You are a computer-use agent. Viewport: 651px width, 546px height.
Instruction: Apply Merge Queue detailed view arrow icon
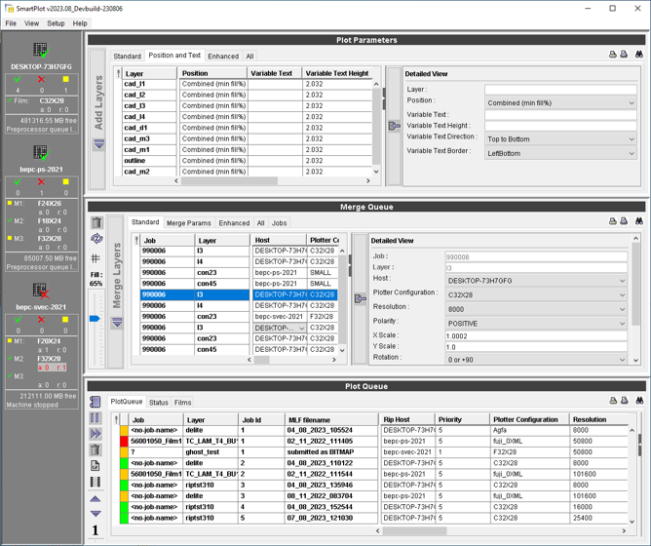[x=360, y=298]
